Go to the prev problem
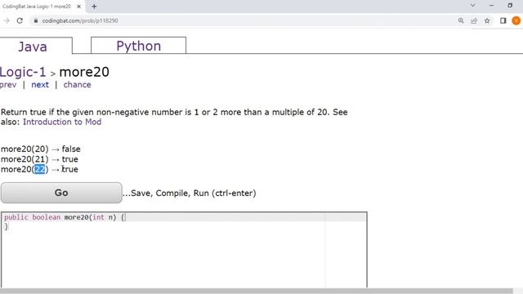Viewport: 523px width, 294px height. (8, 85)
